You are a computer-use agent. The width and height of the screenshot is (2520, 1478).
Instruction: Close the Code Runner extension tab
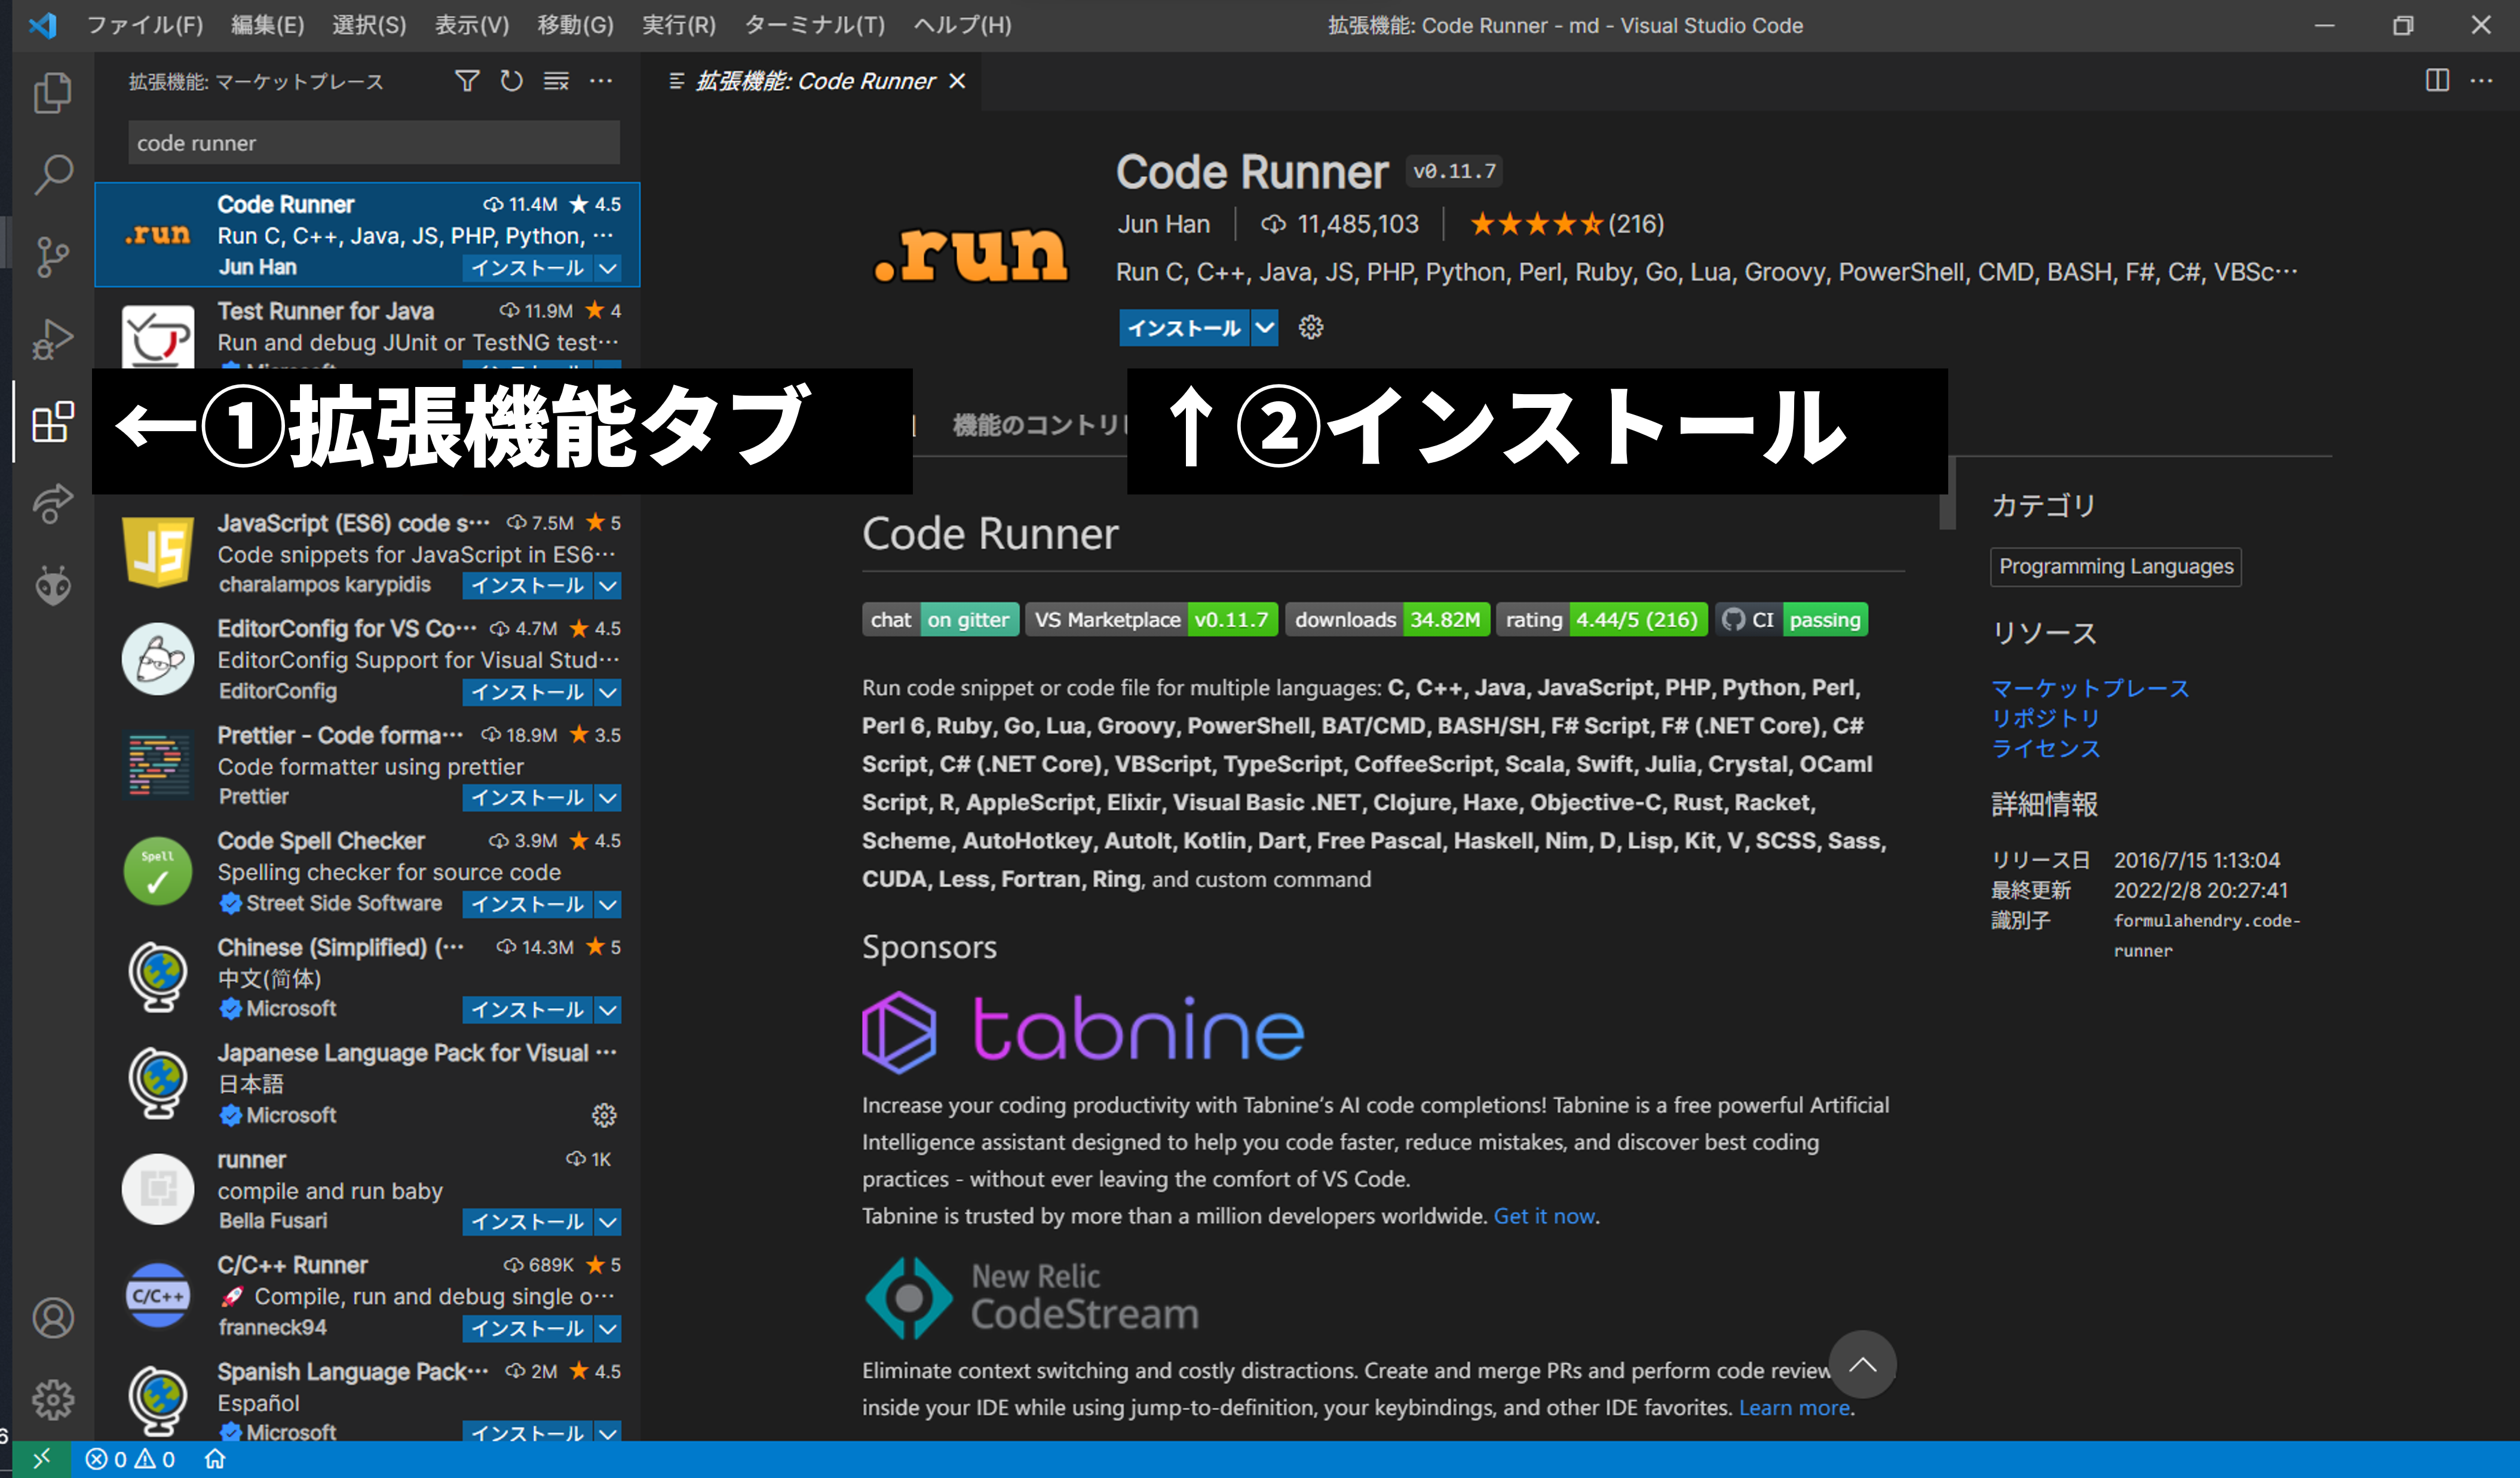[x=957, y=81]
